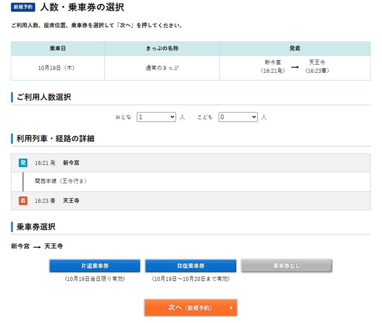Click the 10月19日～10月20日まで有効 validity note
The width and height of the screenshot is (382, 323).
(191, 279)
